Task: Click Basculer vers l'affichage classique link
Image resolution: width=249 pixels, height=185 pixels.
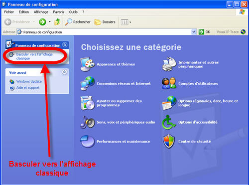Action: point(34,56)
